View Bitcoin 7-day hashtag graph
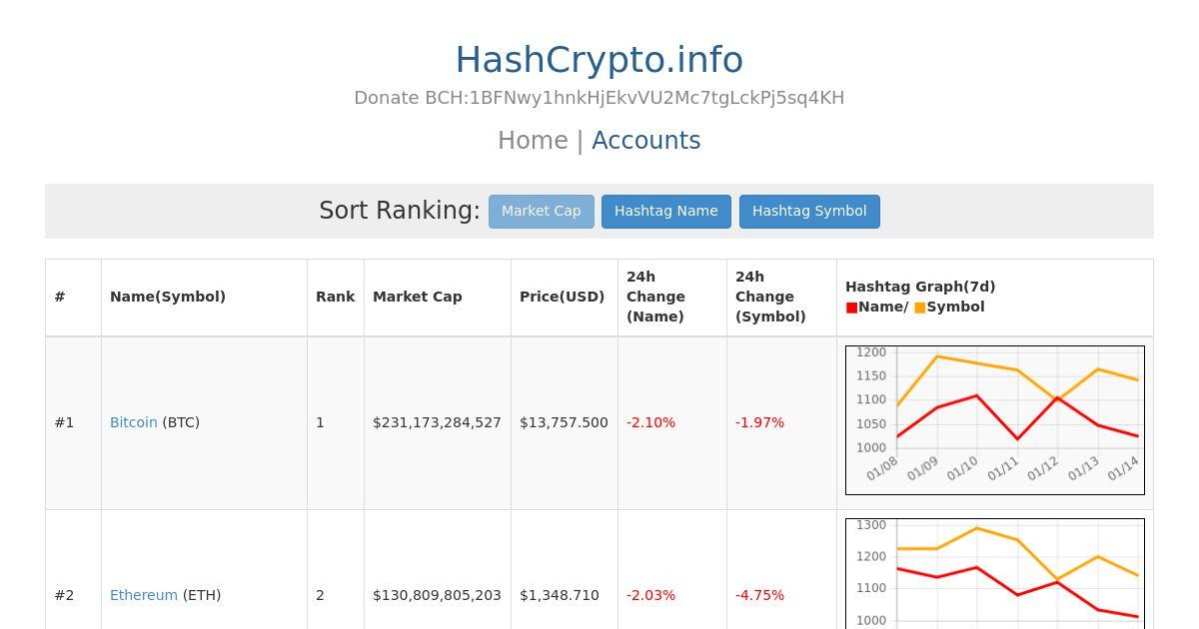The width and height of the screenshot is (1199, 629). [995, 420]
